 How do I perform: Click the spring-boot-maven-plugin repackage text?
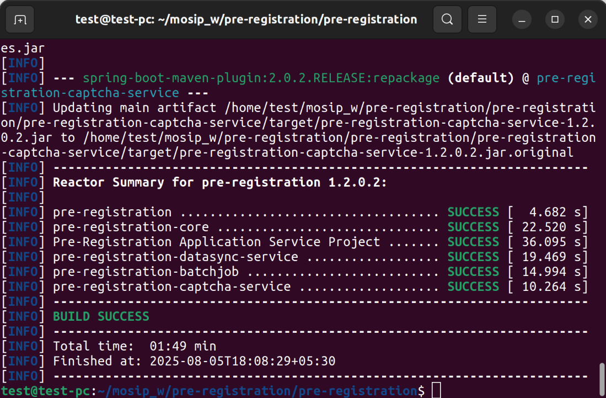(x=261, y=78)
